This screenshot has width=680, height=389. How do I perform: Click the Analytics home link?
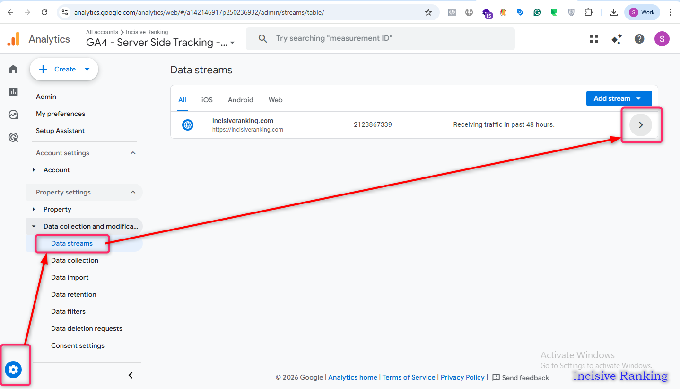click(353, 377)
